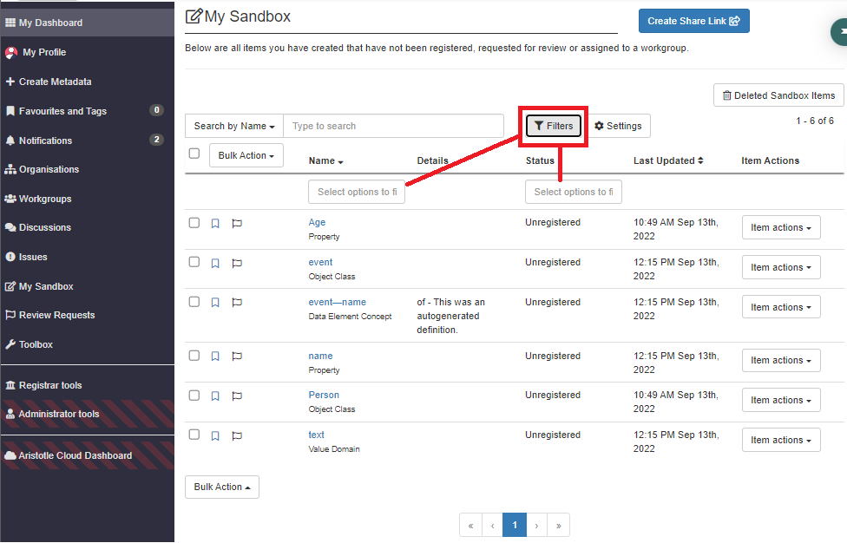847x543 pixels.
Task: Expand the top Bulk Action dropdown
Action: click(x=246, y=155)
